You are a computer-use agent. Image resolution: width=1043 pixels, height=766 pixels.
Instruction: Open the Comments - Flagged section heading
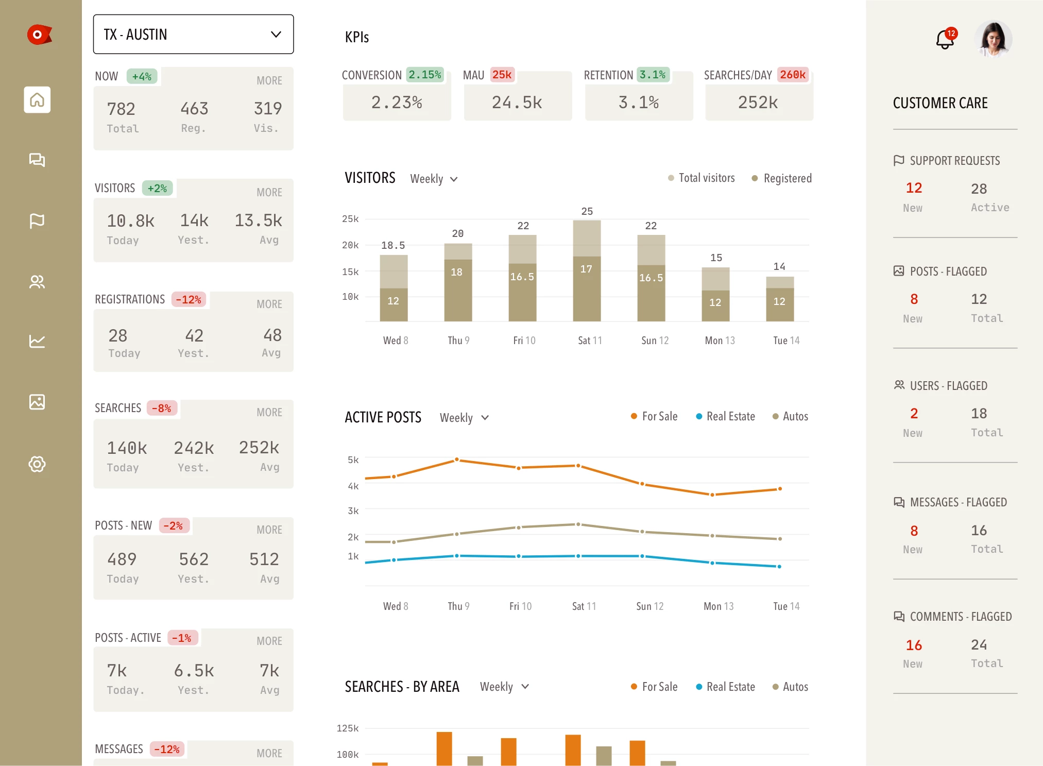tap(960, 617)
